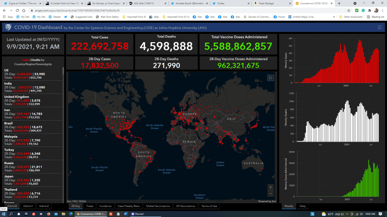Switch the country list to Admin1
Screen dimensions: 387x217
pyautogui.click(x=28, y=206)
